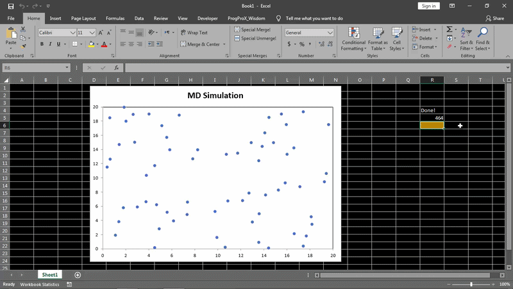This screenshot has width=513, height=289.
Task: Click the Sign in button
Action: (x=428, y=6)
